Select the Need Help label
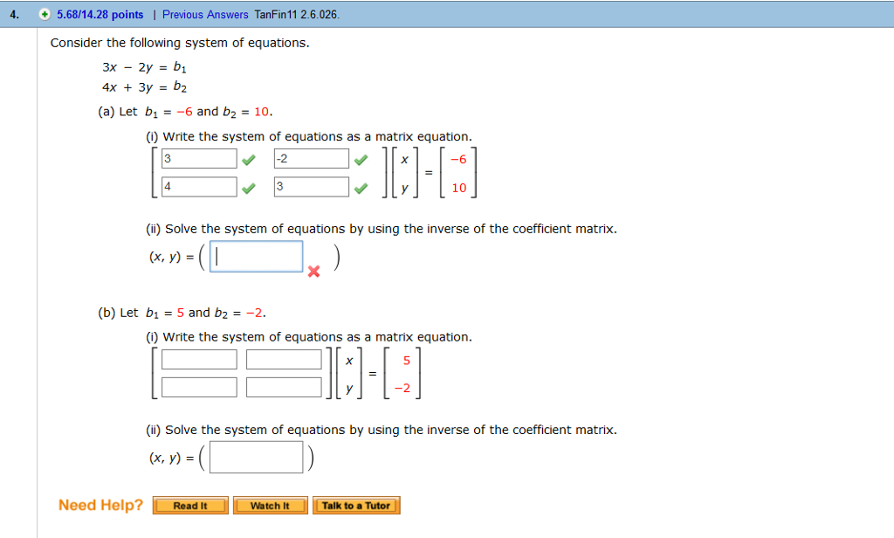 tap(100, 505)
